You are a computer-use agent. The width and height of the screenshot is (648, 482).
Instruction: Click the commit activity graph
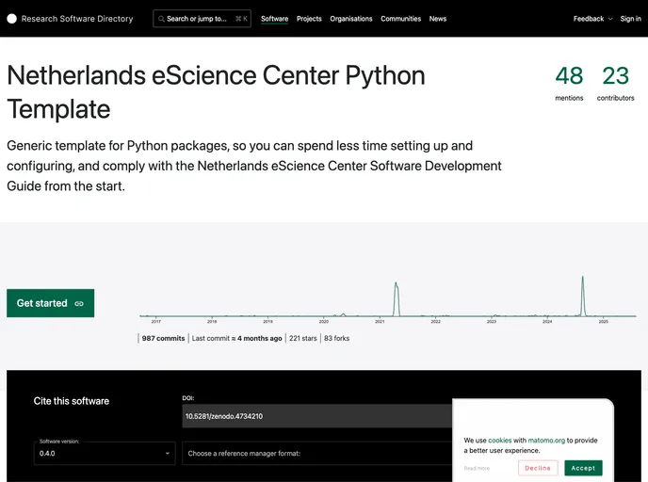(388, 299)
